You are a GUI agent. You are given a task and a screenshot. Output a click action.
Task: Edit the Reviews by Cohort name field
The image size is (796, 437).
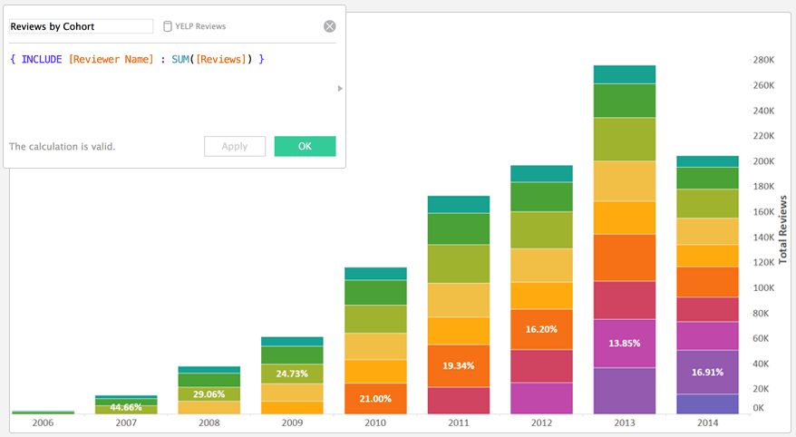point(82,26)
